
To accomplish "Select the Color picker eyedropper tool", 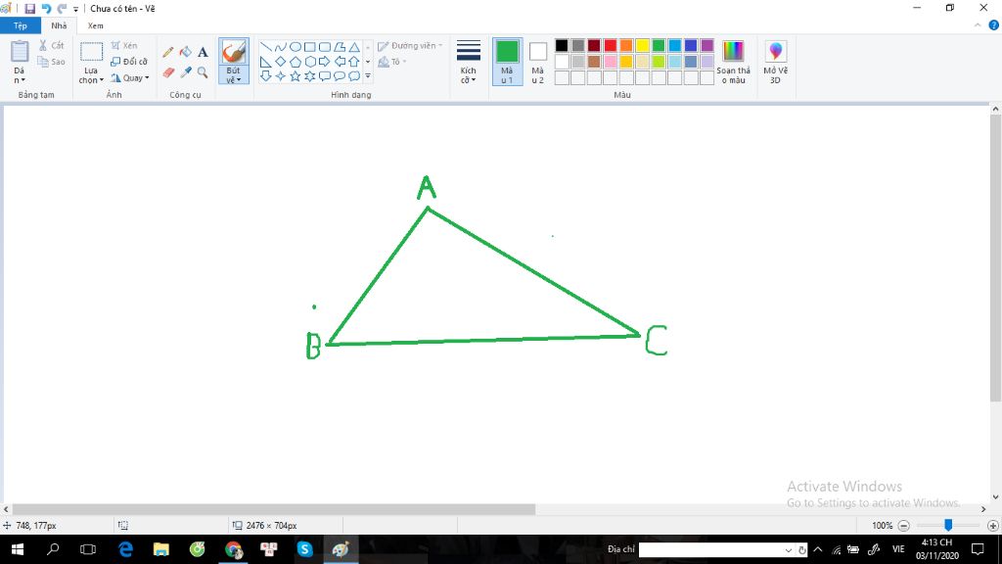I will click(x=185, y=72).
